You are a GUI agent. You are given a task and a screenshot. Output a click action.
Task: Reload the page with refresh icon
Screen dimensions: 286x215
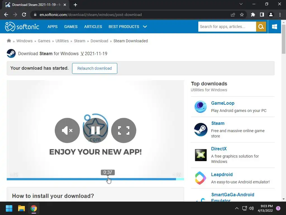pos(24,15)
